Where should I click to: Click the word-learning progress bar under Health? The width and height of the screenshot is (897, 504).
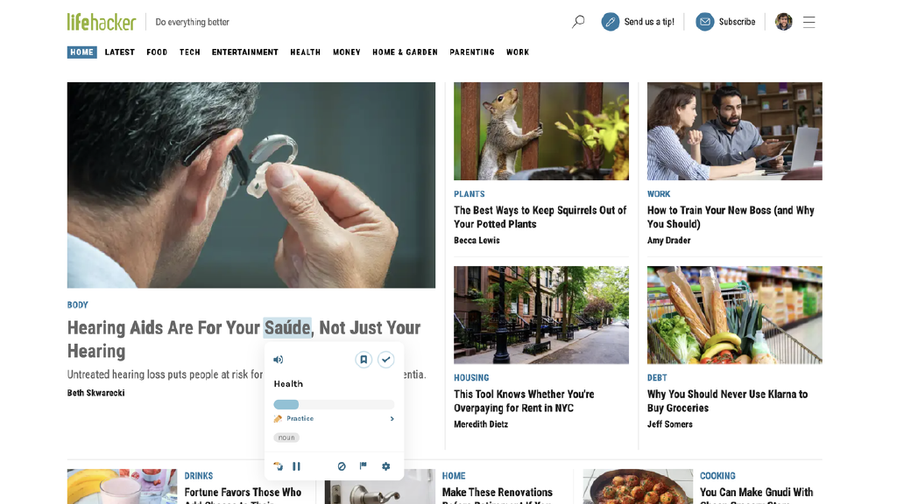(x=333, y=403)
